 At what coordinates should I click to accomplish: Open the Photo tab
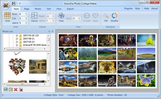[38, 9]
